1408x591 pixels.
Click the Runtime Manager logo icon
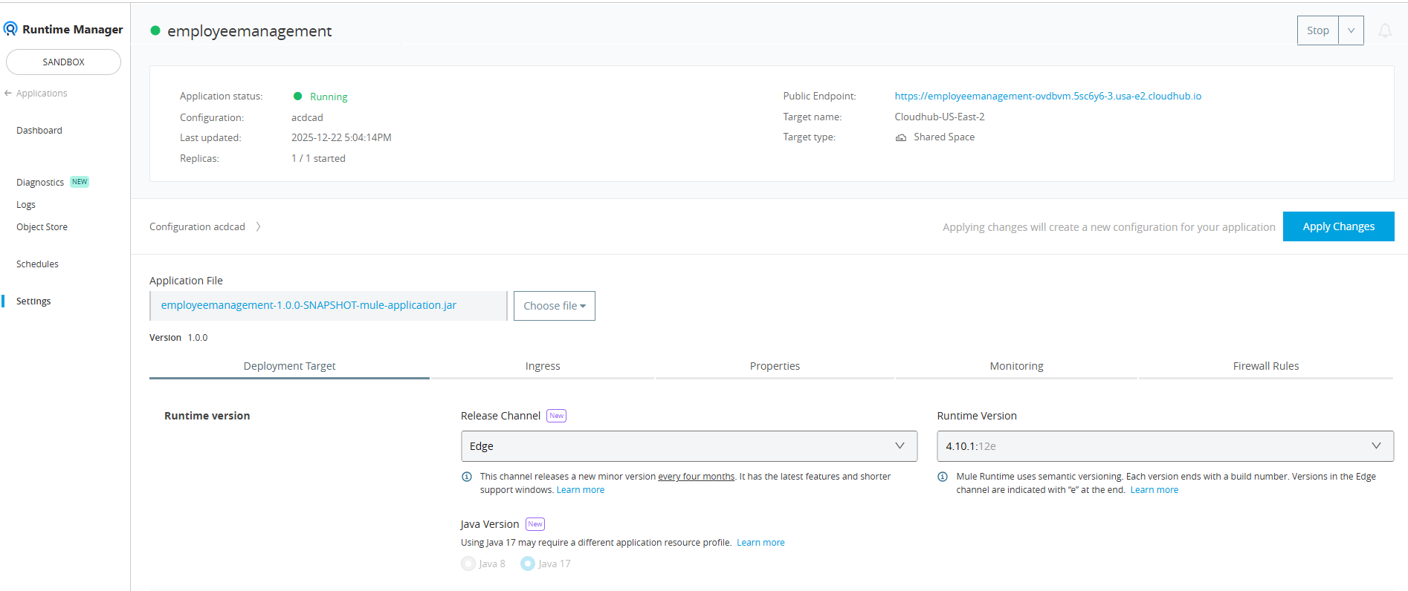click(10, 29)
